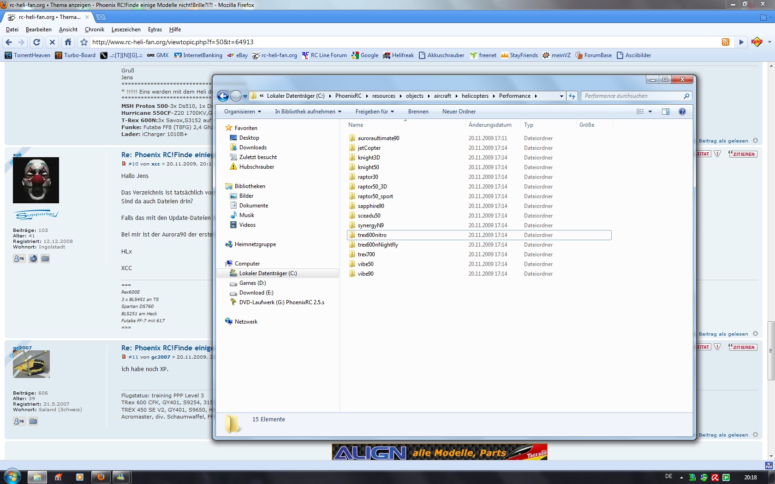
Task: Open Helifreak bookmark
Action: click(x=399, y=55)
